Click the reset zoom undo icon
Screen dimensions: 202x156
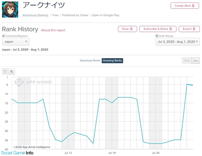click(5, 71)
